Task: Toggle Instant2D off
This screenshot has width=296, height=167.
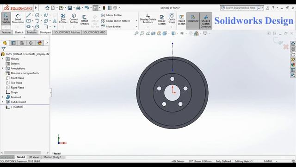Action: point(193,21)
